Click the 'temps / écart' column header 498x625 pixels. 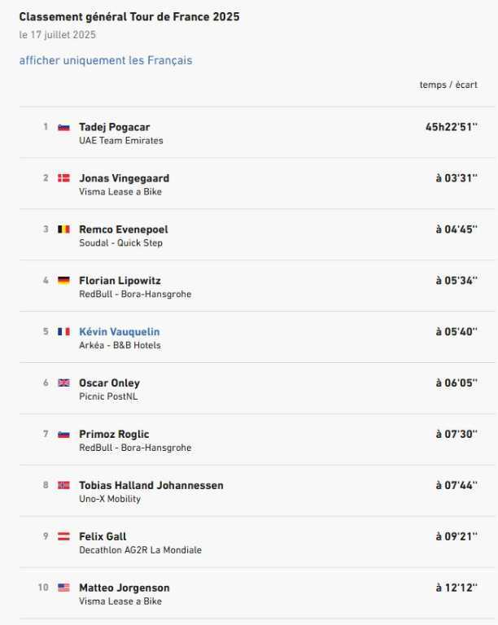[448, 85]
